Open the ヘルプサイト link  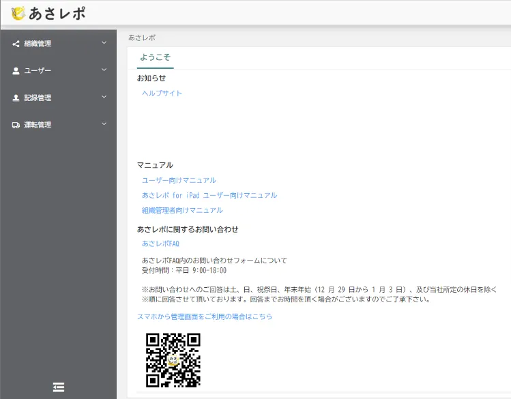[x=162, y=93]
